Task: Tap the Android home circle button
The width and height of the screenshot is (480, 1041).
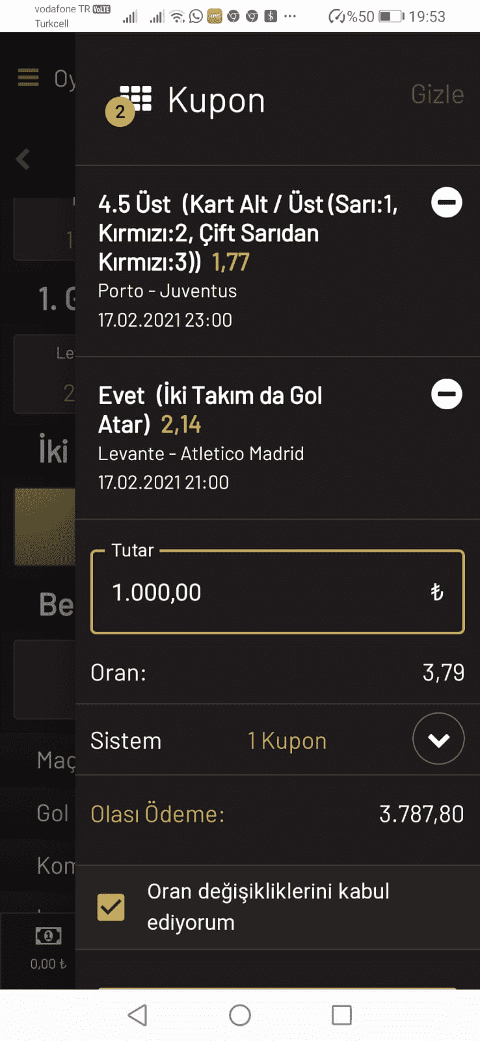Action: [x=240, y=1015]
